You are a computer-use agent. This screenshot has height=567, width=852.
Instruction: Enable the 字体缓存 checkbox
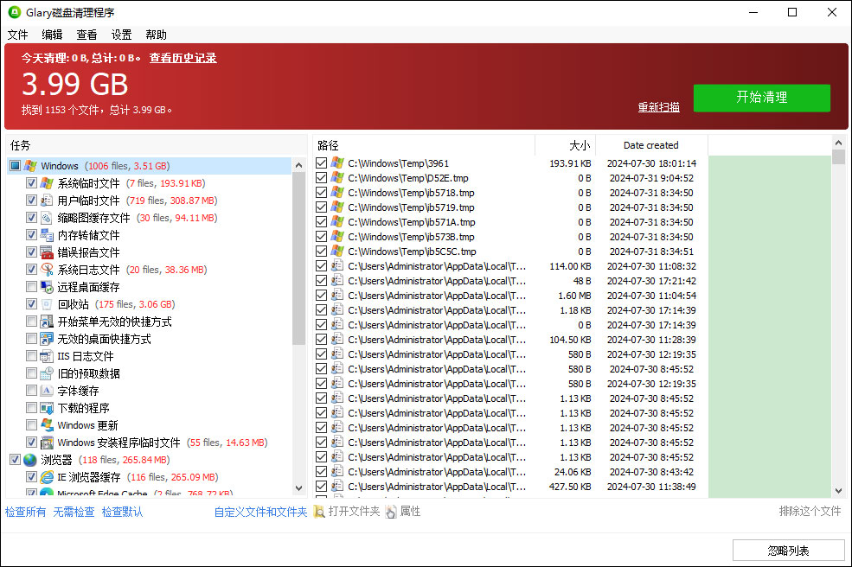(31, 391)
